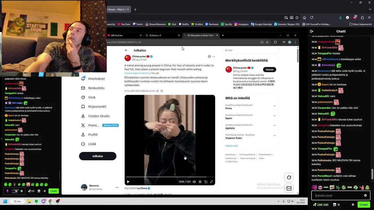This screenshot has width=374, height=210.
Task: Click the microphone icon in left chat
Action: pyautogui.click(x=8, y=191)
